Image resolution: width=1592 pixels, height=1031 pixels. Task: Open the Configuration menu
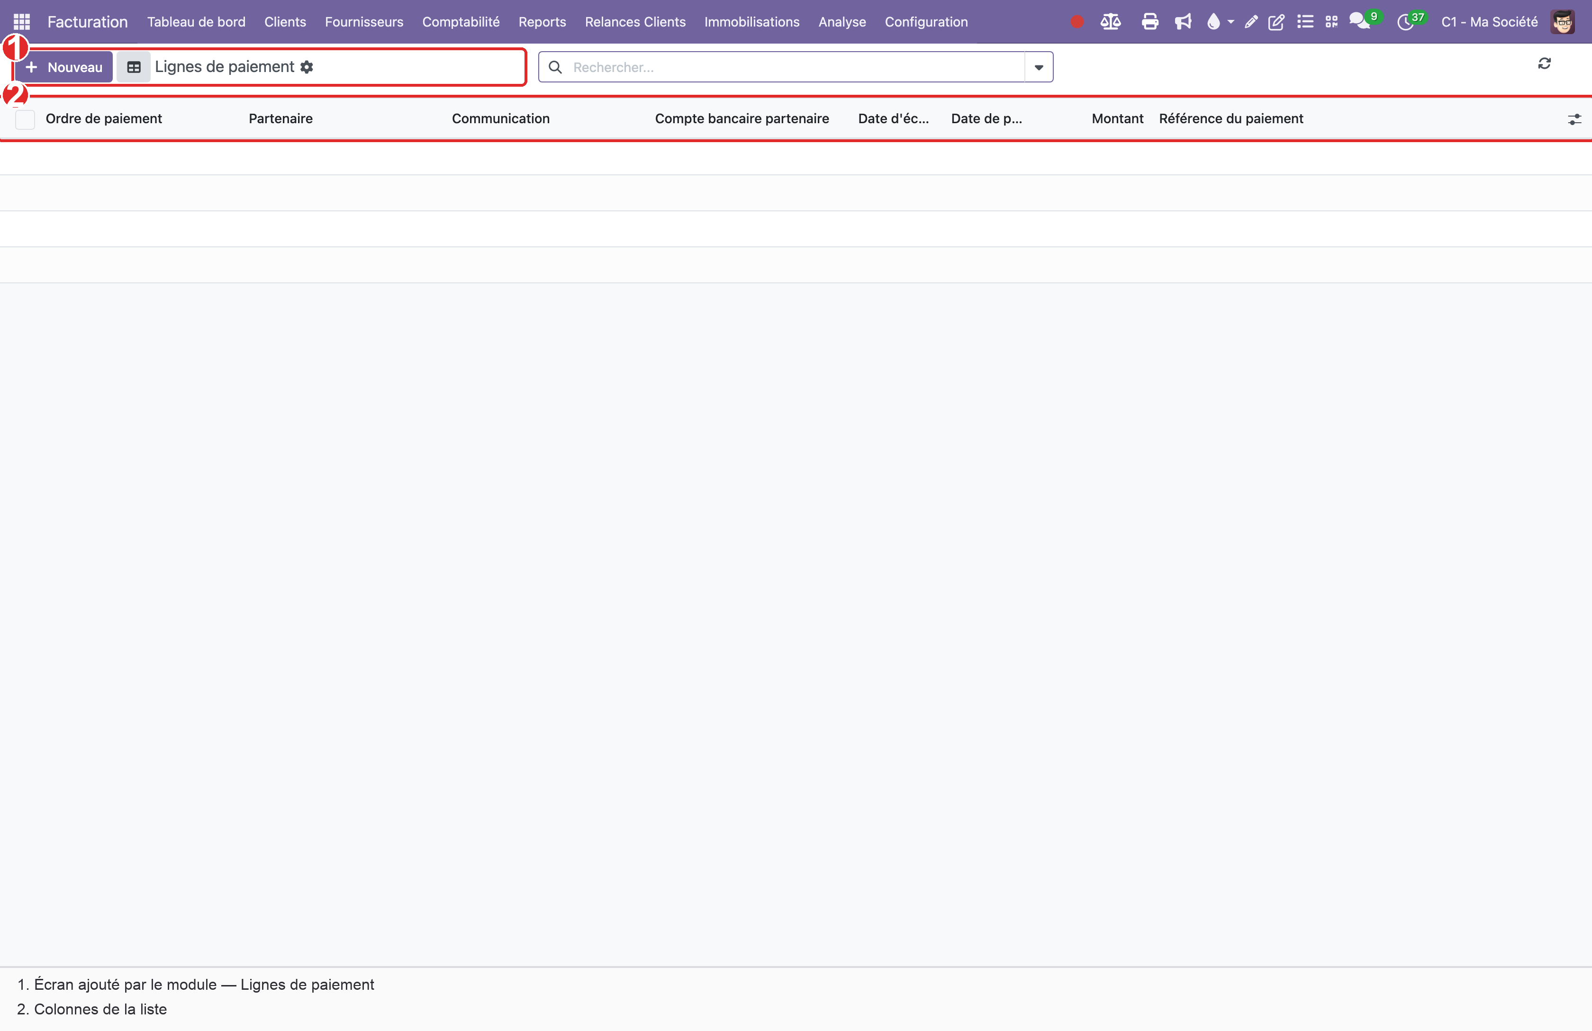926,22
